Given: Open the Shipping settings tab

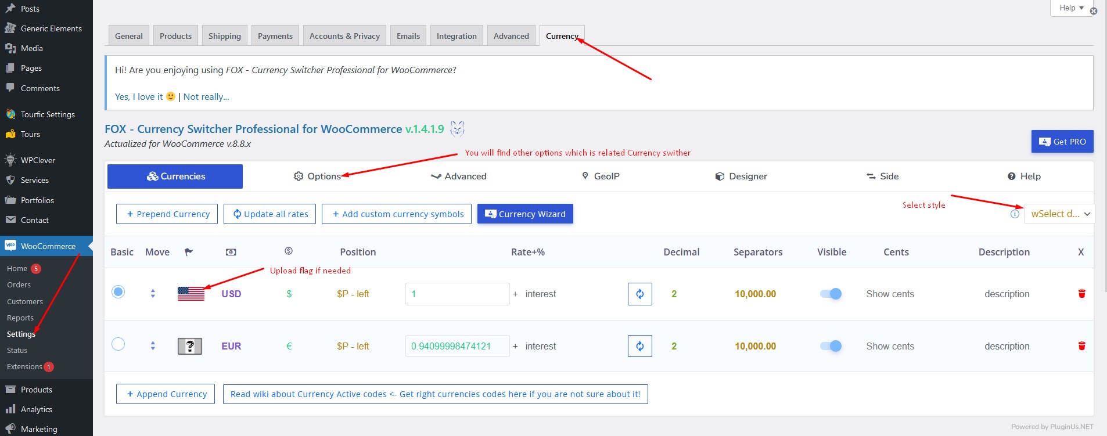Looking at the screenshot, I should (225, 35).
